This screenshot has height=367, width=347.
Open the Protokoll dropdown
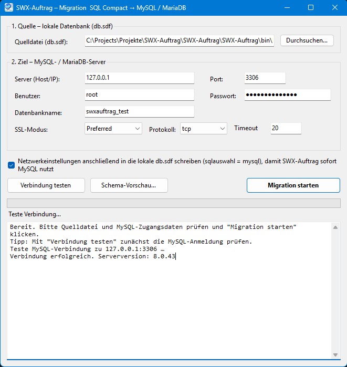point(204,129)
